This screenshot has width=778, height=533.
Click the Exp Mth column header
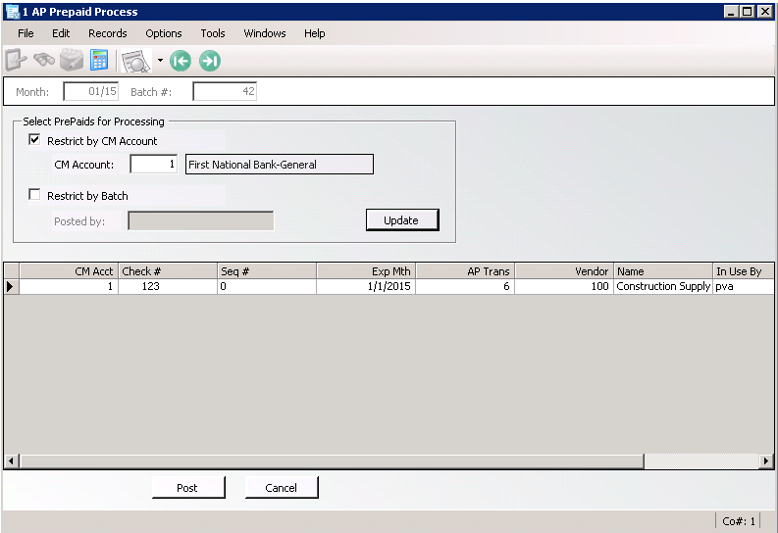click(x=366, y=271)
